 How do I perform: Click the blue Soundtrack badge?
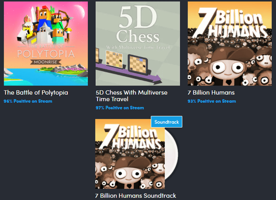167,122
